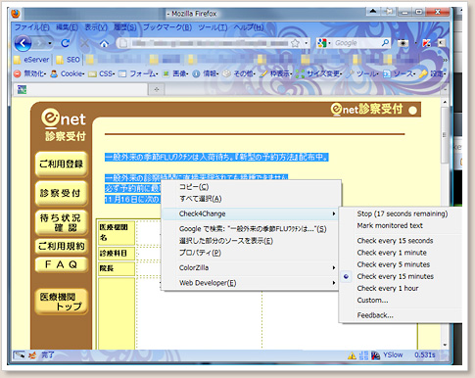Viewport: 475px width, 378px height.
Task: Expand the Check4Change submenu arrow
Action: pyautogui.click(x=334, y=213)
